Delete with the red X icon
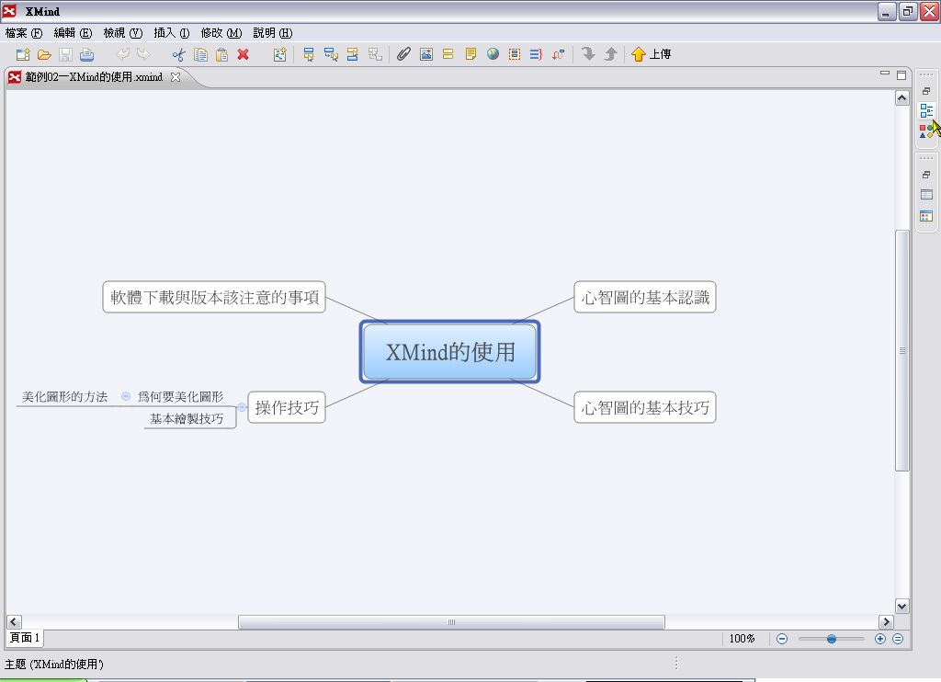The width and height of the screenshot is (941, 682). tap(243, 54)
